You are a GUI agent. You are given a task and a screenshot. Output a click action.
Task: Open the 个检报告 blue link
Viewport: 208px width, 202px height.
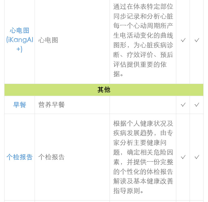(19, 157)
